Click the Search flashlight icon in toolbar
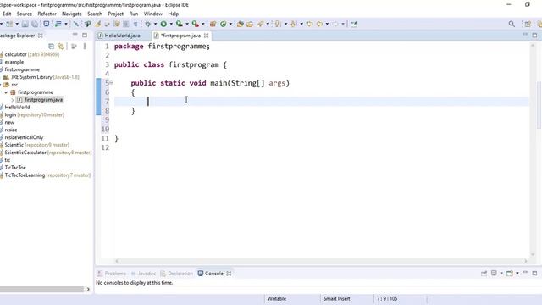Image resolution: width=542 pixels, height=305 pixels. [260, 24]
